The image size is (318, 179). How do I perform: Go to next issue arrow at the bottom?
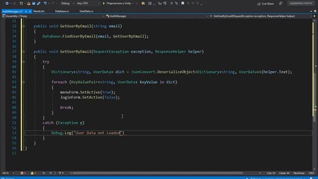[x=50, y=173]
